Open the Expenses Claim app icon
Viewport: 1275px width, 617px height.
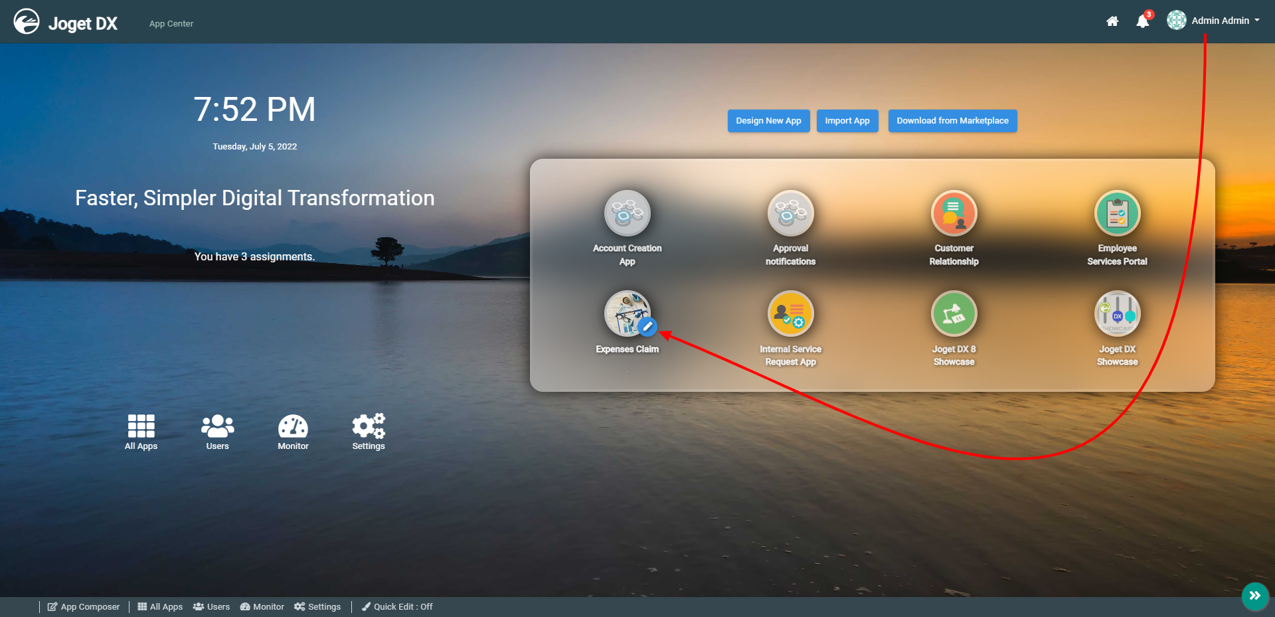pyautogui.click(x=626, y=313)
